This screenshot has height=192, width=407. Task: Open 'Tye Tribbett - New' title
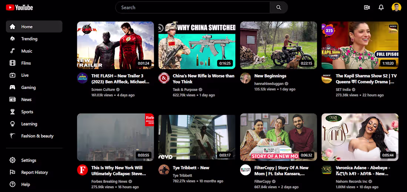191,168
